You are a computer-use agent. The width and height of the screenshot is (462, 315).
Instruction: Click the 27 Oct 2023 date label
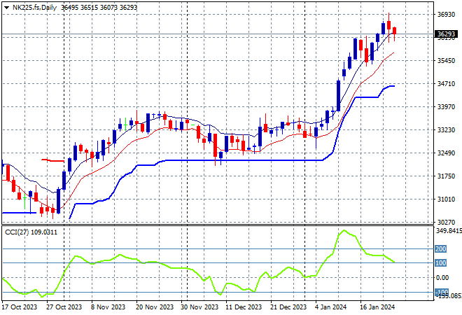pos(64,307)
